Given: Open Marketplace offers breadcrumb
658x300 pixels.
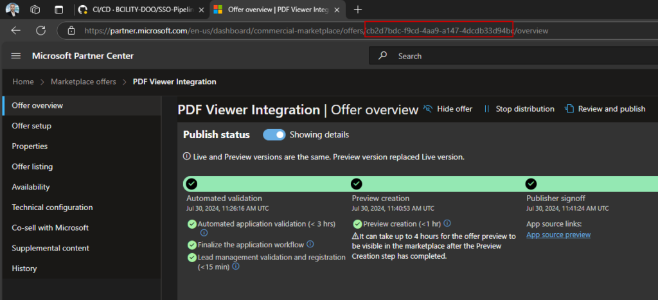Looking at the screenshot, I should (83, 82).
